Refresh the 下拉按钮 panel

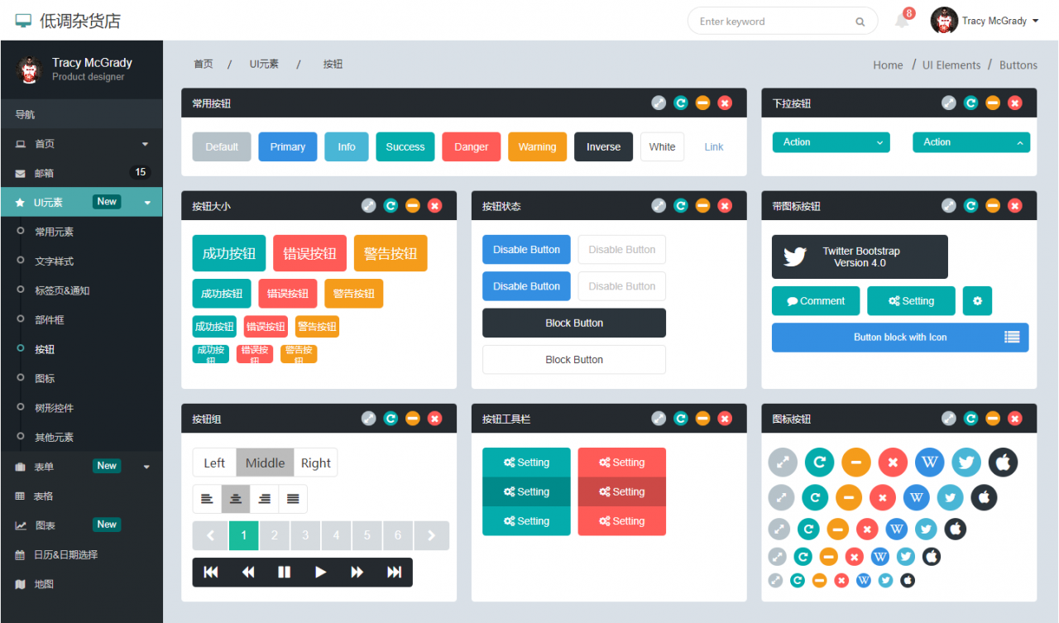pos(971,103)
